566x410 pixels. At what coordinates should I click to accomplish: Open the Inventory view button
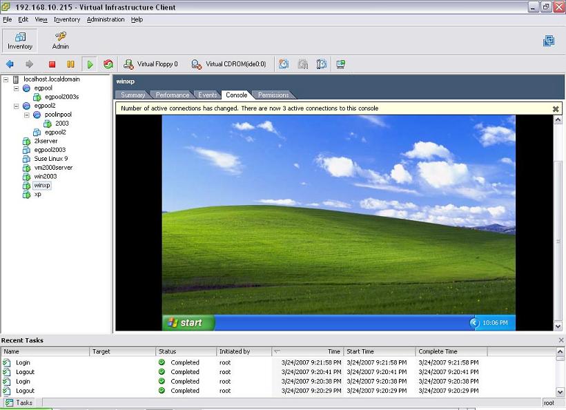pos(20,41)
